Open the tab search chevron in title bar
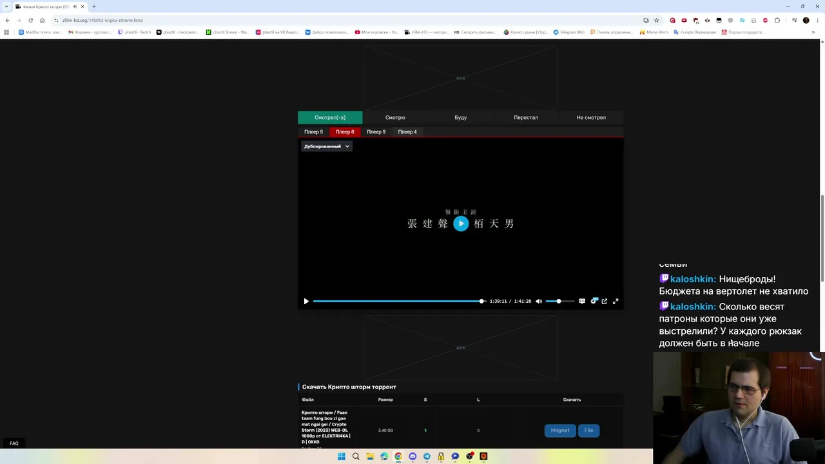The image size is (825, 464). pyautogui.click(x=6, y=6)
